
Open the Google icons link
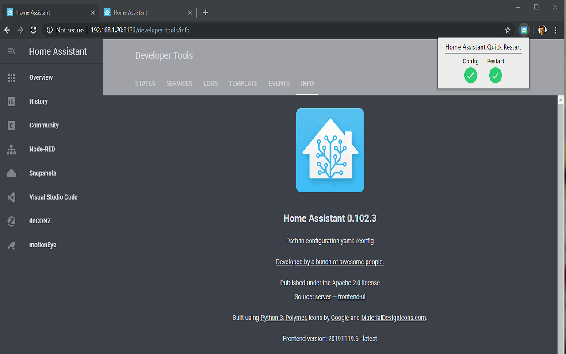(340, 318)
